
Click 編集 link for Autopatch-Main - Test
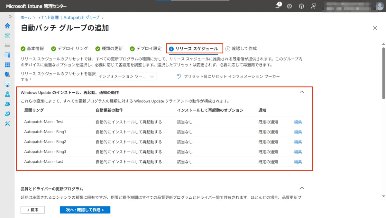tap(298, 122)
